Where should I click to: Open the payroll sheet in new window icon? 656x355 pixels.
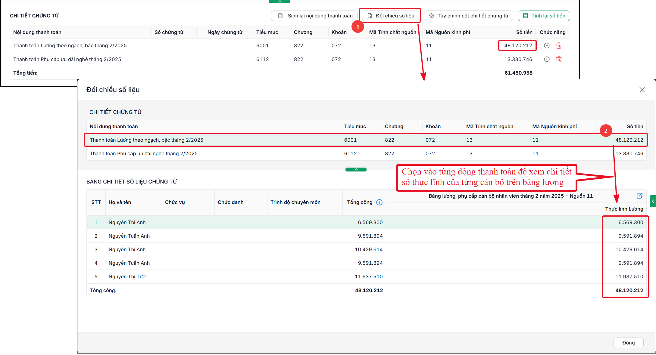[x=639, y=196]
